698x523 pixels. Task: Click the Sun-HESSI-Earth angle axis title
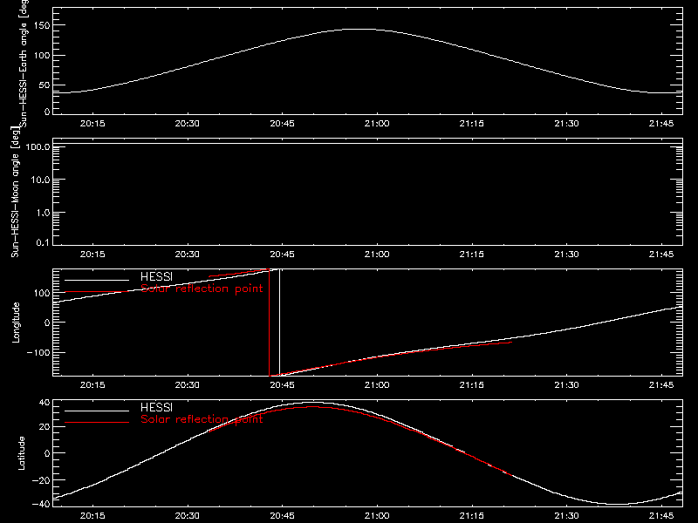click(x=24, y=62)
